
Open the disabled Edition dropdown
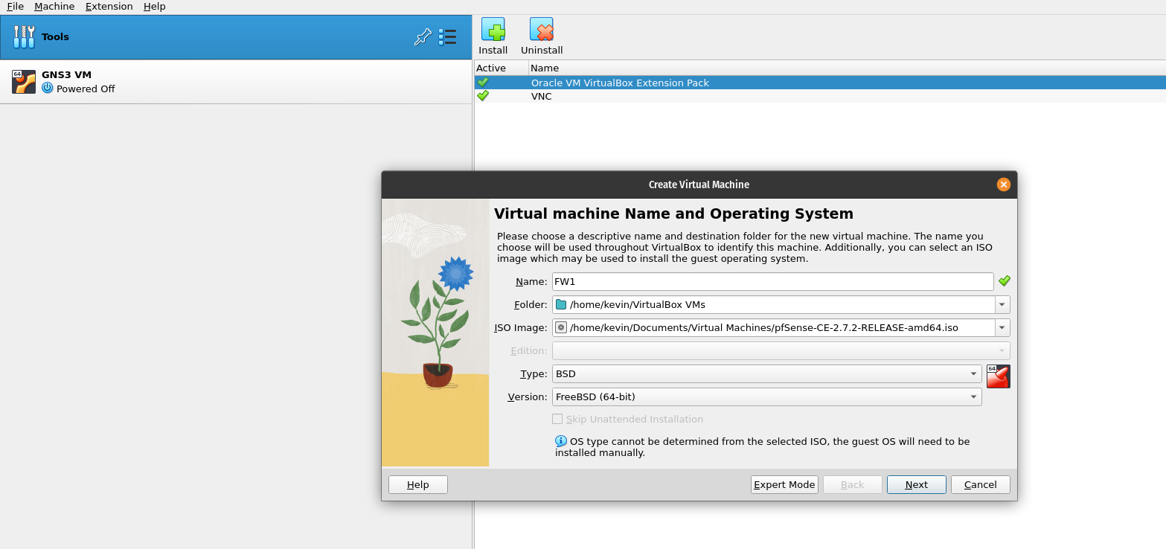(781, 350)
